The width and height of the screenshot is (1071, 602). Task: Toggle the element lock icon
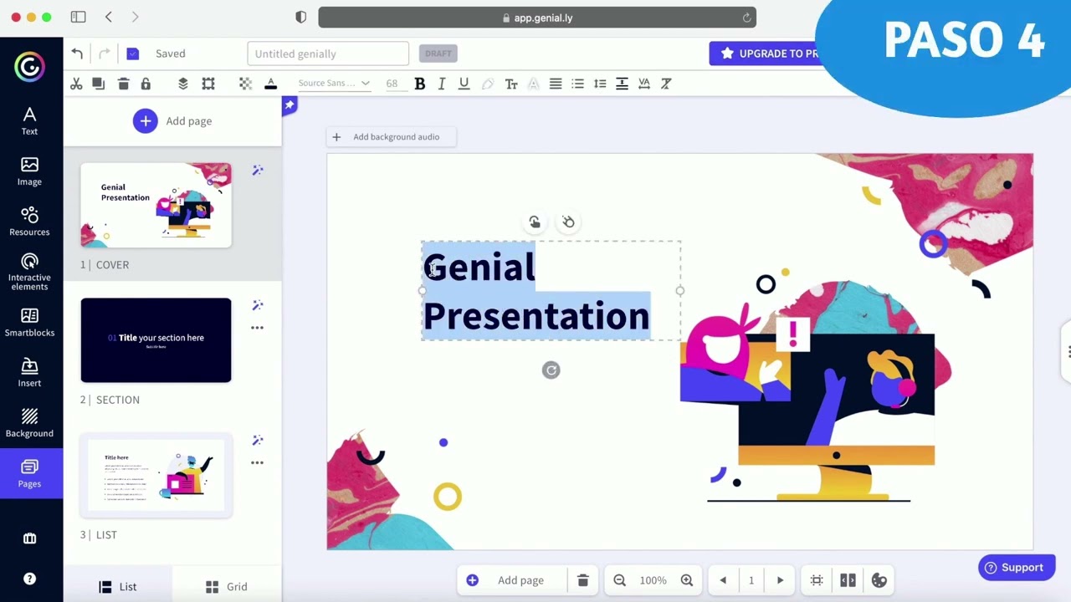[146, 84]
